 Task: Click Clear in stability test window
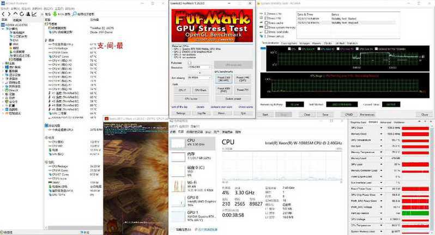[307, 114]
